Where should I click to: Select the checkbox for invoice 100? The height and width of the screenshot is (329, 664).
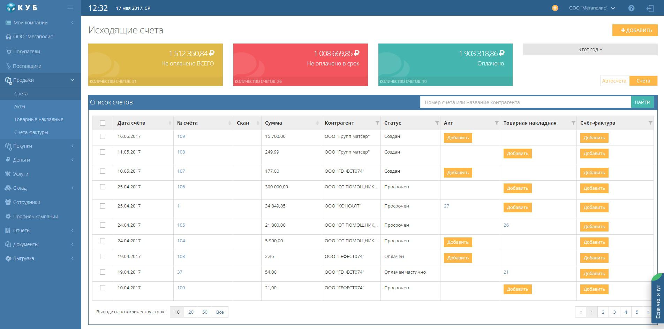[103, 288]
